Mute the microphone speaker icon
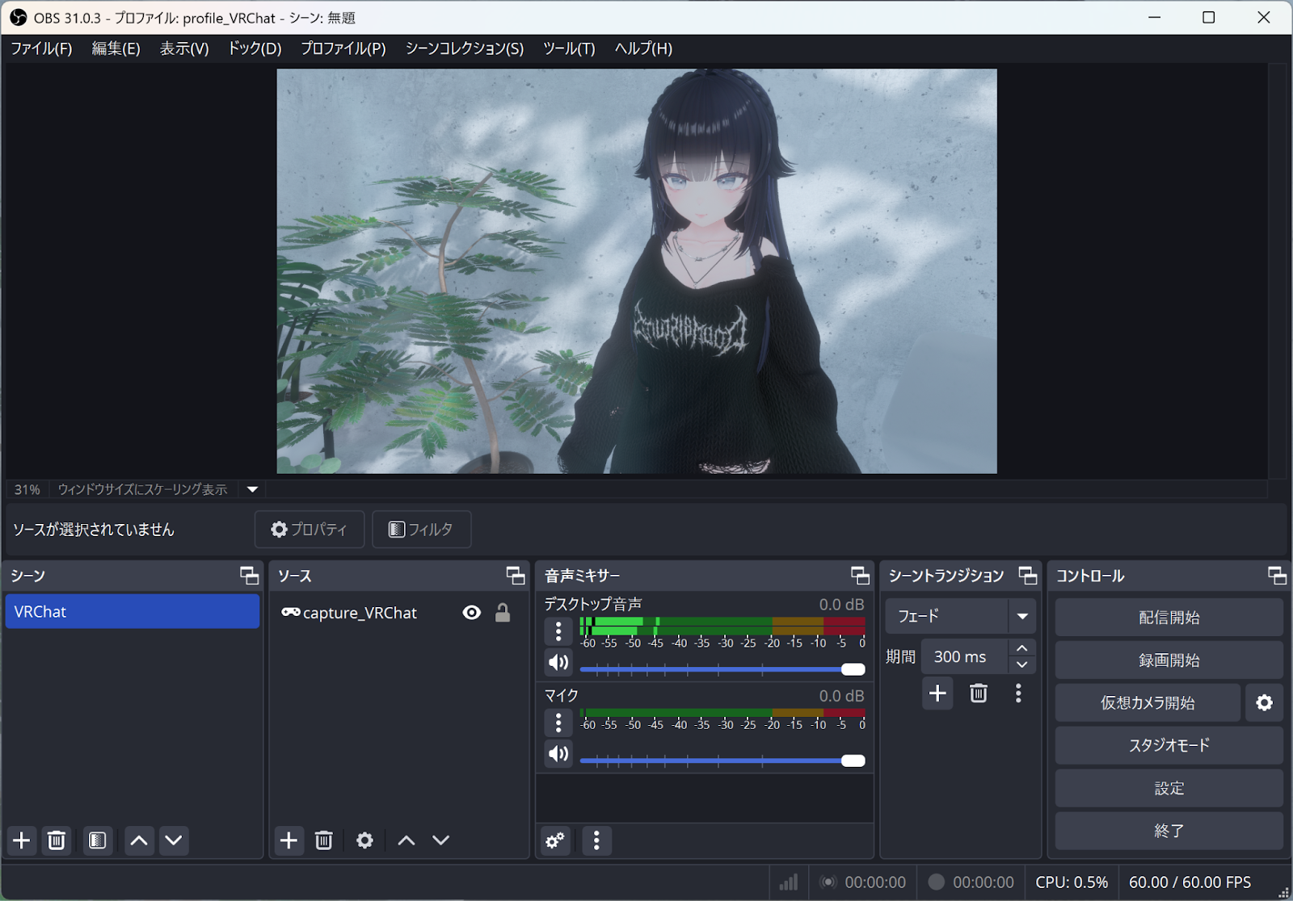Viewport: 1293px width, 901px height. tap(558, 754)
